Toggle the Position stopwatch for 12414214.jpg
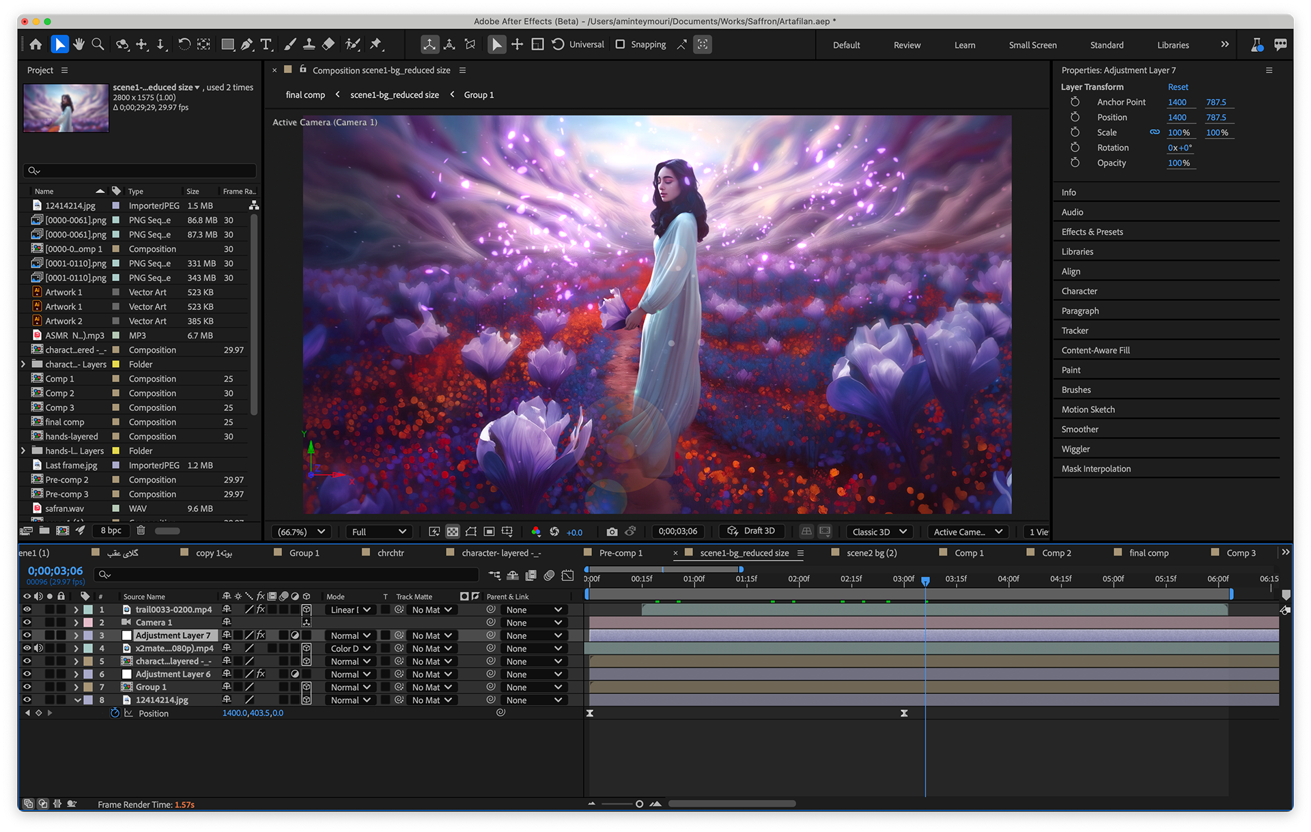Screen dimensions: 1311x832 tap(115, 713)
